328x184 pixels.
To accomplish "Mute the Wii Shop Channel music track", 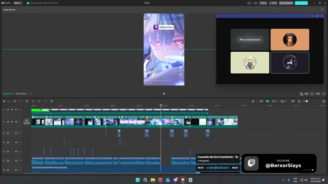I will (x=16, y=170).
